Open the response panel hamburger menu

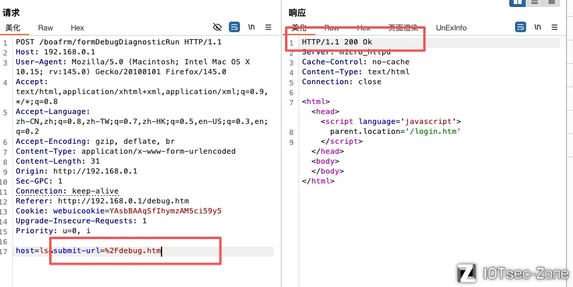pos(554,27)
